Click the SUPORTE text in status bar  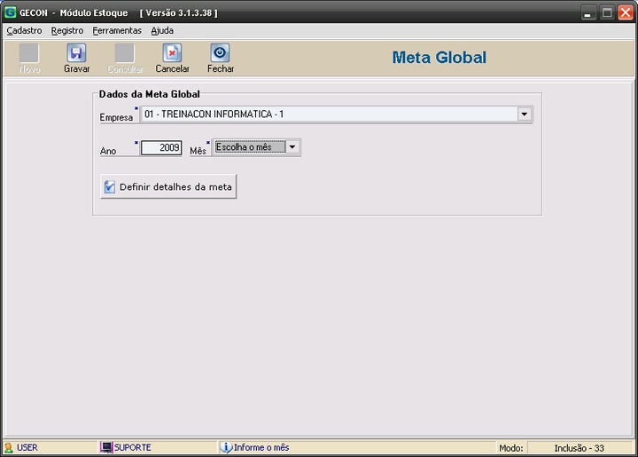point(133,447)
